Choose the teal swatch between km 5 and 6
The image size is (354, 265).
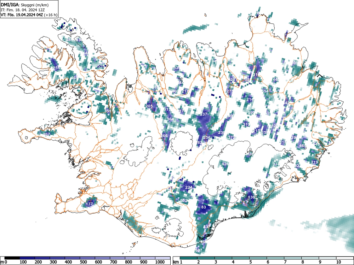[258, 258]
